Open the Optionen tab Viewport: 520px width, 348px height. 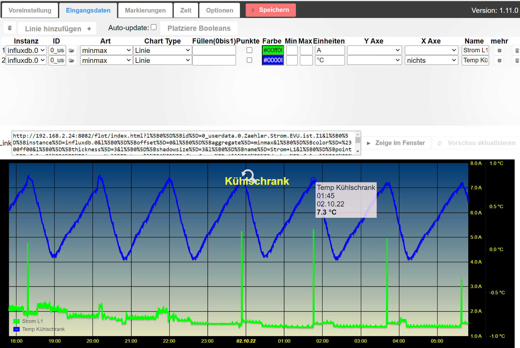pos(219,11)
